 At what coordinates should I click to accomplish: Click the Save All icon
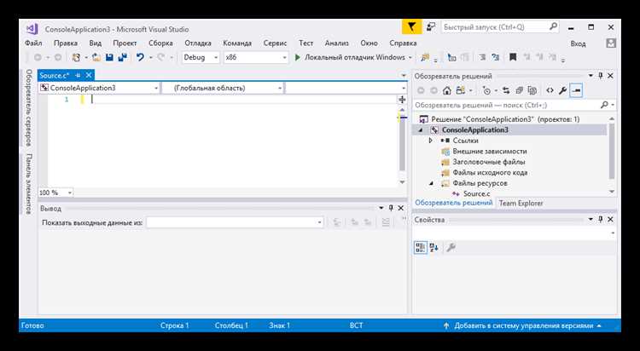(122, 57)
